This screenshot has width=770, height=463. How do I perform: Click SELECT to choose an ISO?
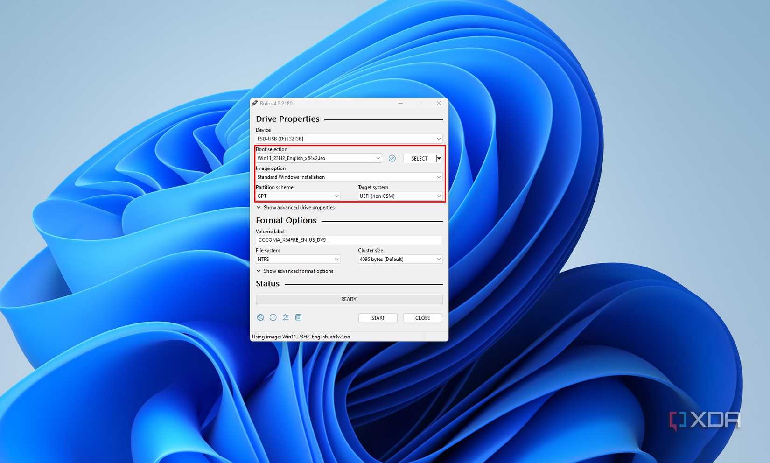419,158
